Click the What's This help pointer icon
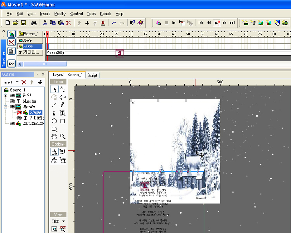 [133, 23]
